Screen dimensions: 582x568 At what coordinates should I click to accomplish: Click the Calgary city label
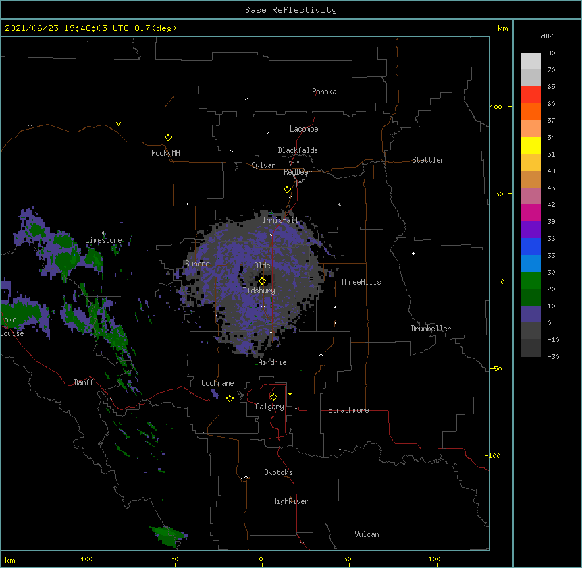pos(269,407)
